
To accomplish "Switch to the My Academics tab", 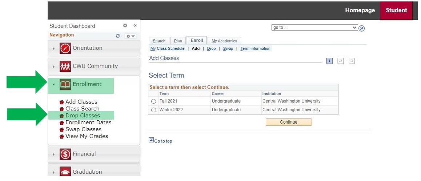I will point(224,41).
